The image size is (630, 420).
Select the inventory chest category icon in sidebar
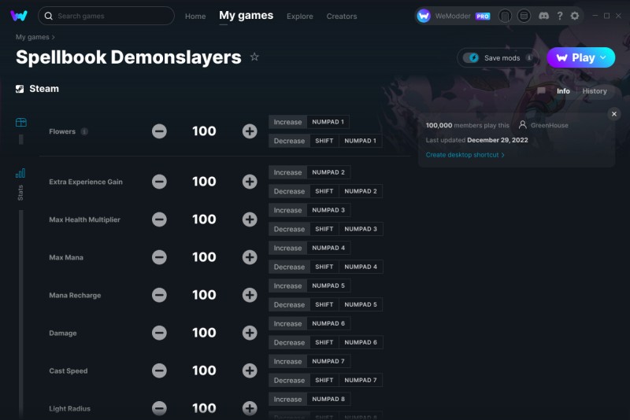point(21,122)
